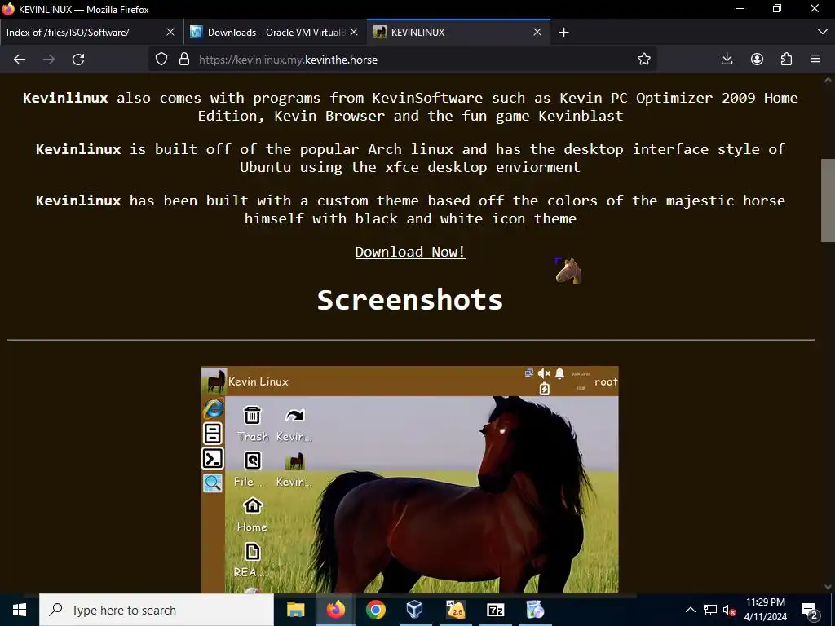
Task: Go back using the browser back arrow
Action: tap(20, 59)
